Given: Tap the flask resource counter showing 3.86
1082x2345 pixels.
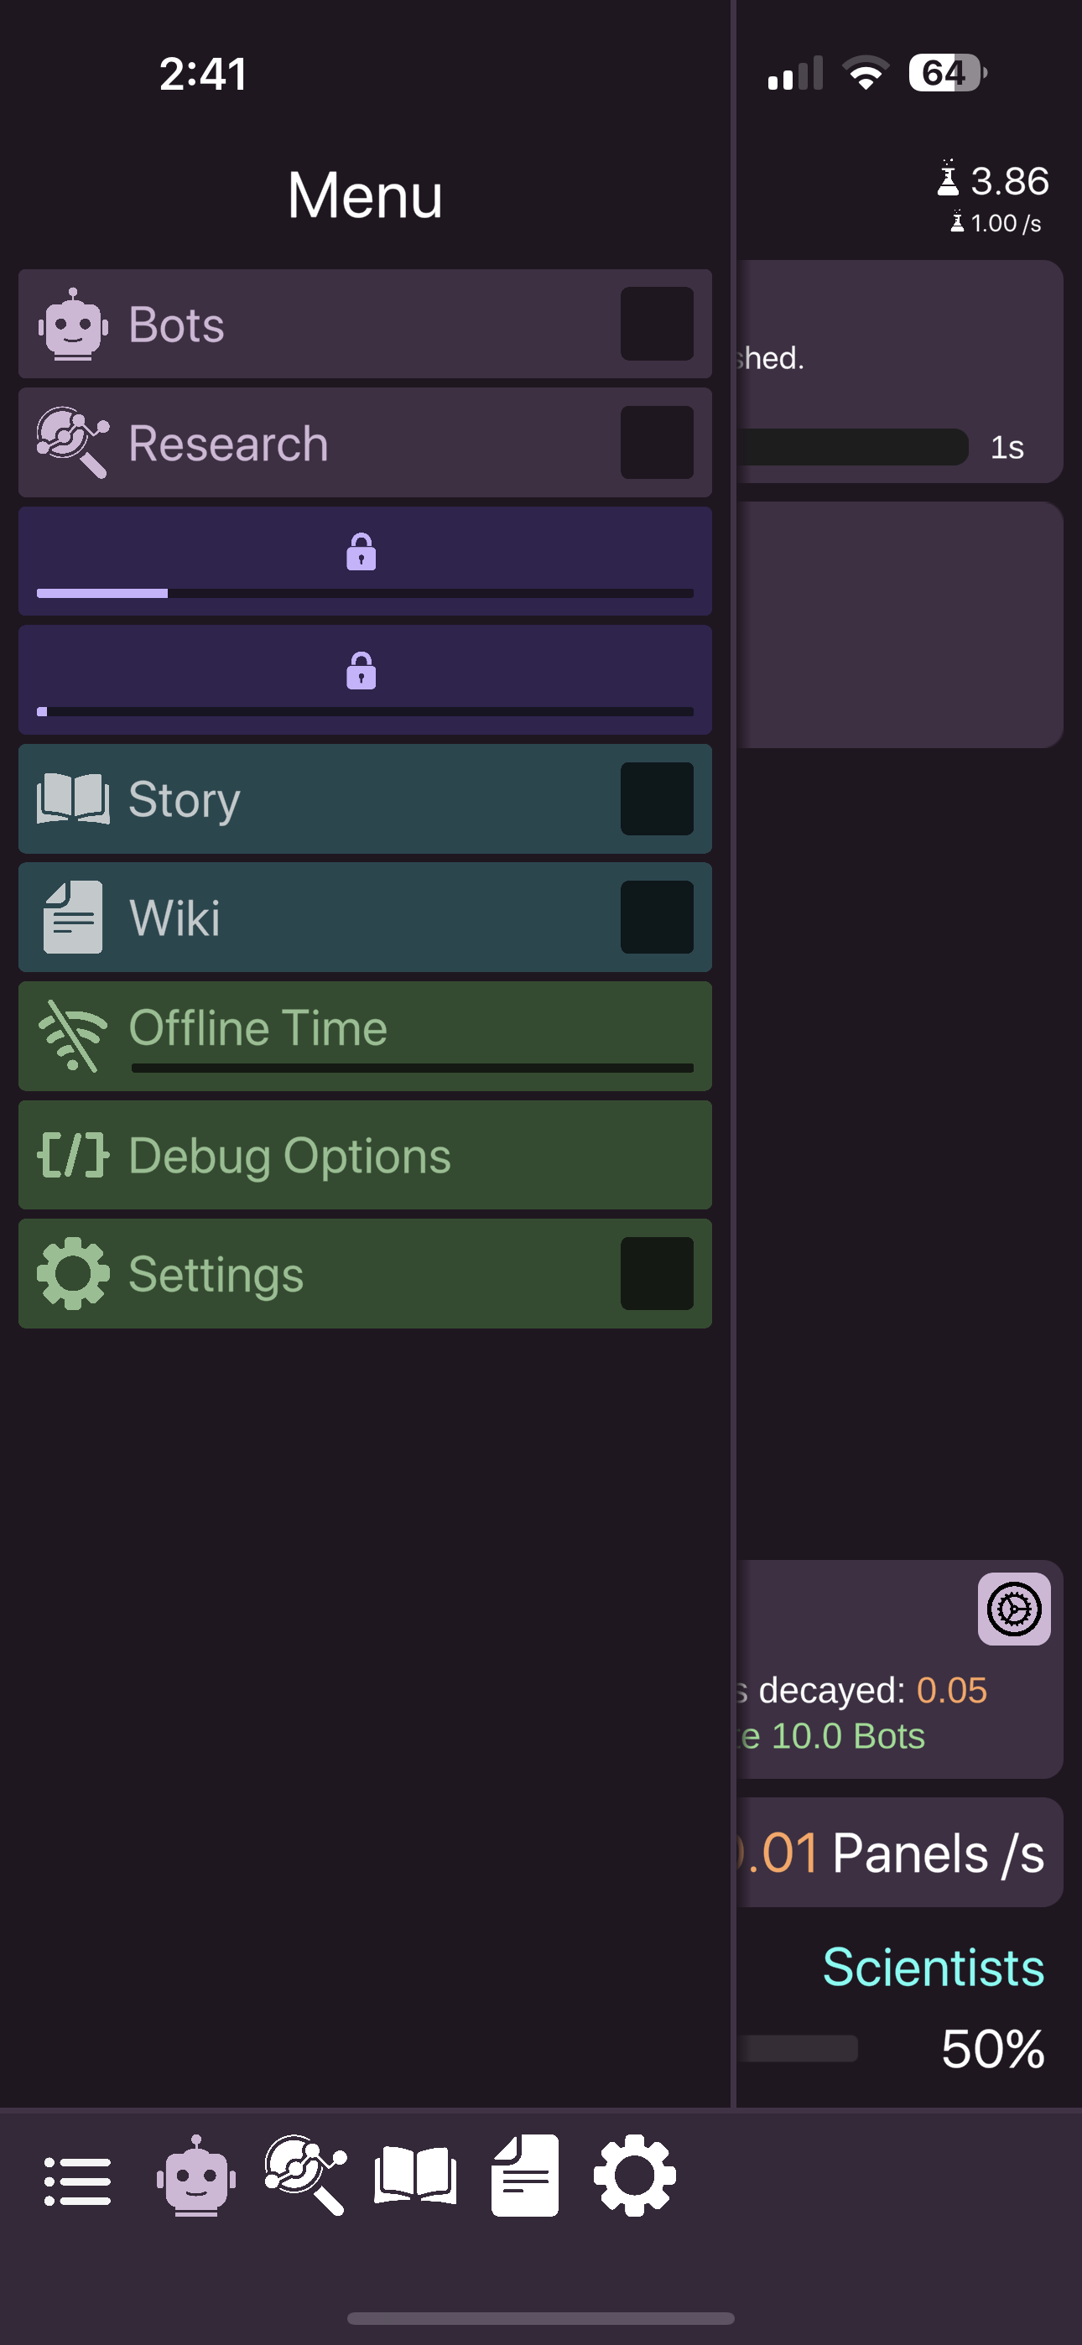Looking at the screenshot, I should 994,181.
